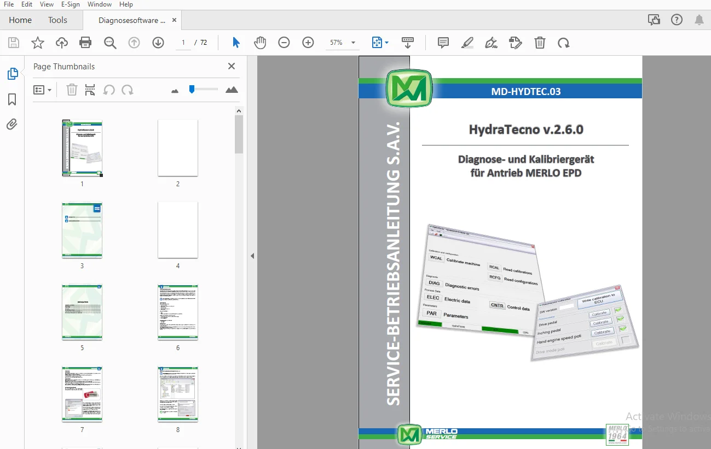Screen dimensions: 711x449
Task: Open the Window menu
Action: point(100,4)
